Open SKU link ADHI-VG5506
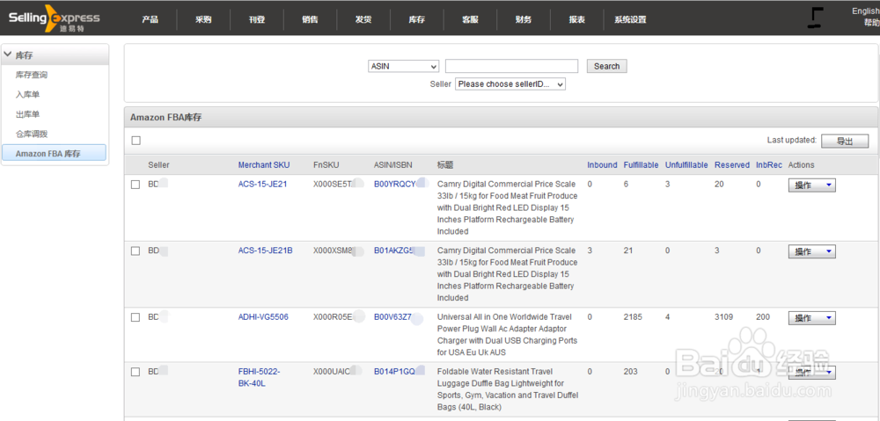This screenshot has height=421, width=880. pyautogui.click(x=263, y=316)
